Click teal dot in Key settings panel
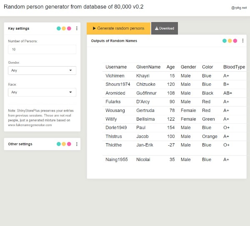This screenshot has height=226, width=250. point(59,29)
